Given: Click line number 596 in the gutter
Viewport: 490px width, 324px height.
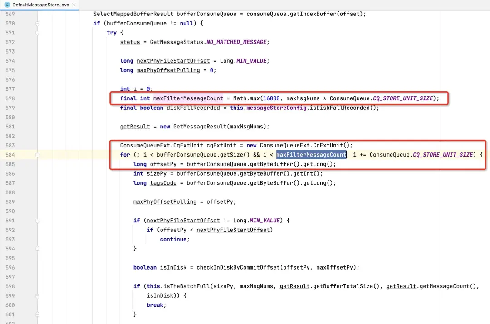Looking at the screenshot, I should click(10, 267).
